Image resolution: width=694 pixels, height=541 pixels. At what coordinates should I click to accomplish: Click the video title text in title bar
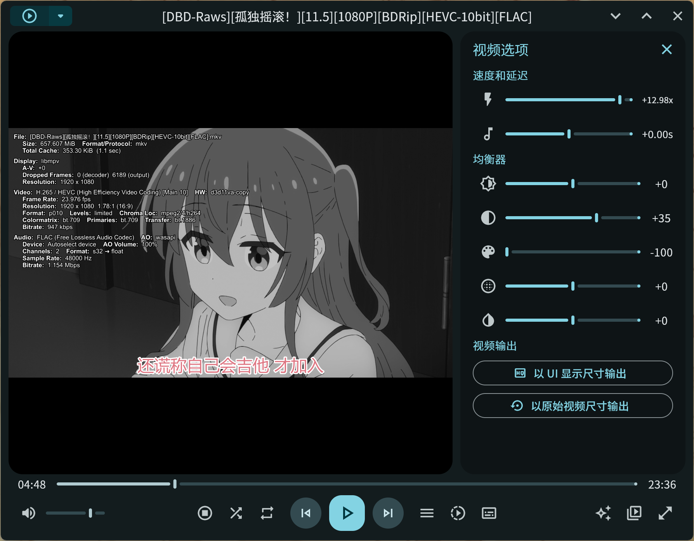coord(347,17)
